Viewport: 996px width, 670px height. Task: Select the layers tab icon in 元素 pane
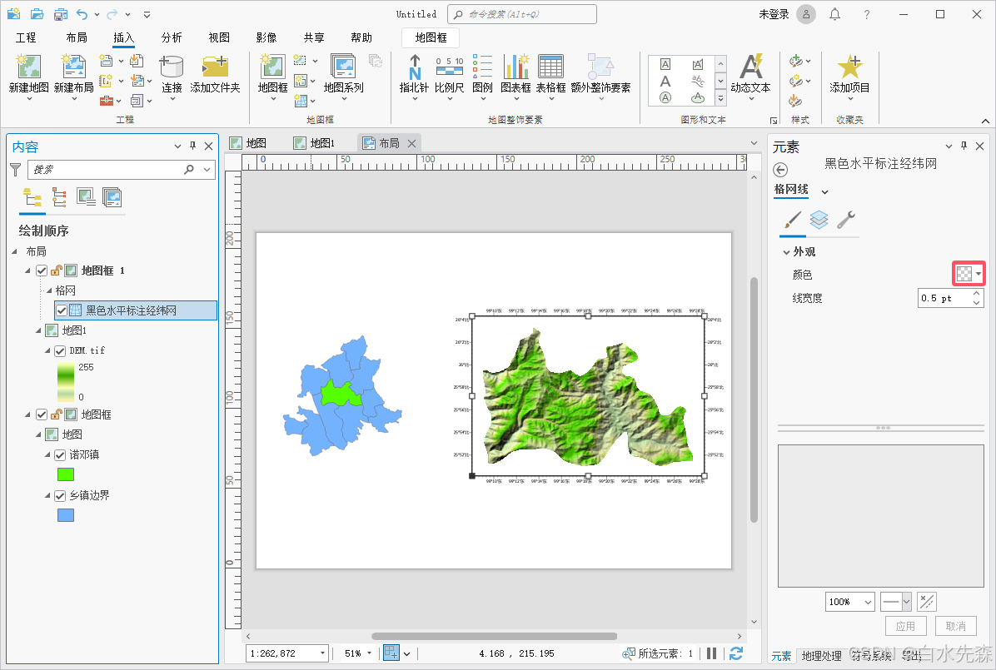click(819, 221)
